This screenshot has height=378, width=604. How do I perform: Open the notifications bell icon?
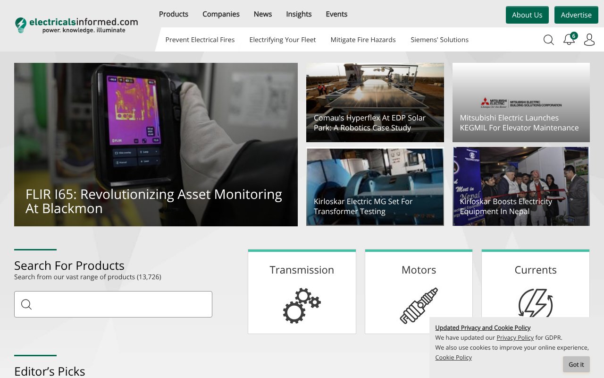[569, 40]
